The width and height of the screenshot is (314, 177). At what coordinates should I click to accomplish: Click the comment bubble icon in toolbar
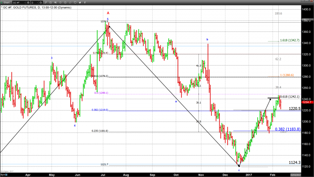point(55,2)
